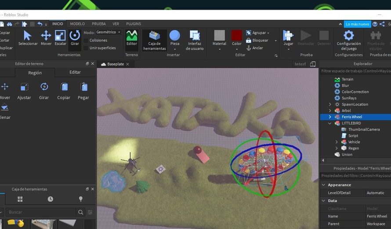Enable the Colisiones checkbox
This screenshot has width=391, height=229.
pyautogui.click(x=86, y=40)
